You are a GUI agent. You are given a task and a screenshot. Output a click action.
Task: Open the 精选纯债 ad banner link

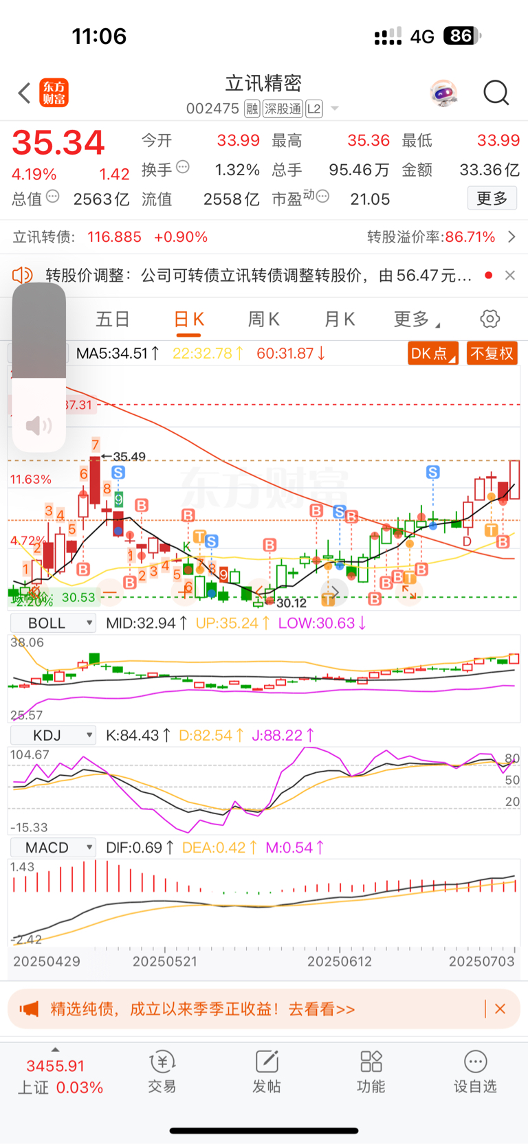coord(203,1009)
